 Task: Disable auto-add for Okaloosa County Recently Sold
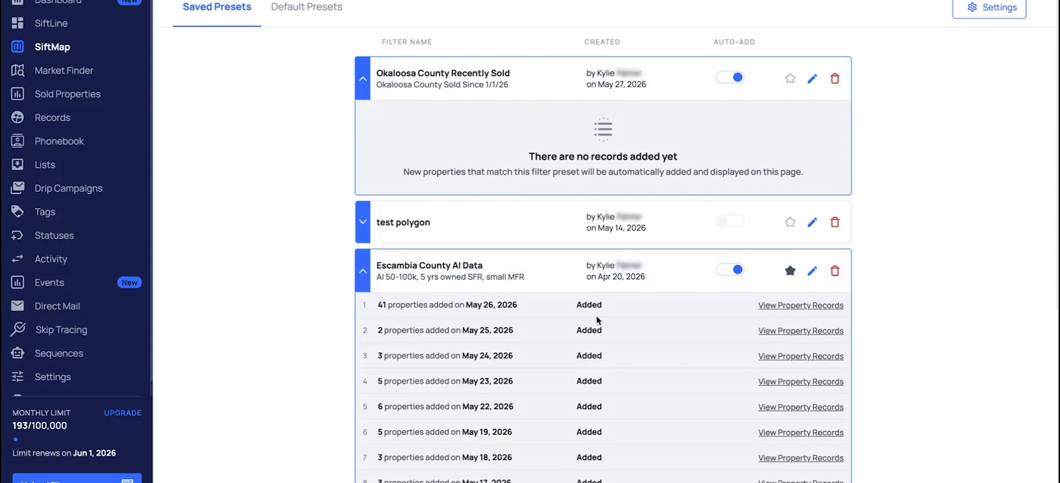coord(730,78)
